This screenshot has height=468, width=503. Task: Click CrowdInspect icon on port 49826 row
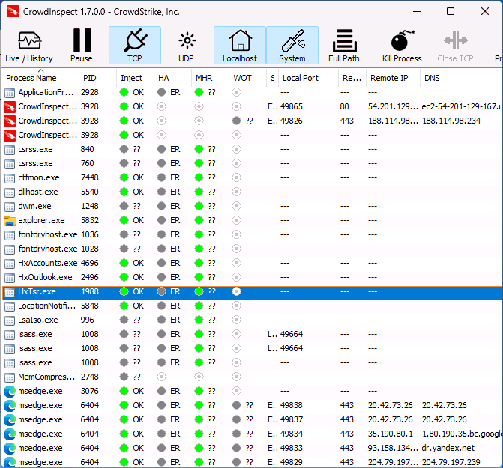pyautogui.click(x=10, y=121)
